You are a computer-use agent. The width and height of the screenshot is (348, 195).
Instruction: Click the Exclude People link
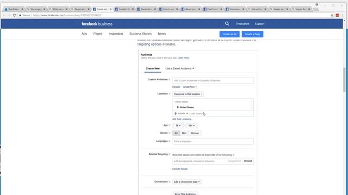click(x=180, y=169)
